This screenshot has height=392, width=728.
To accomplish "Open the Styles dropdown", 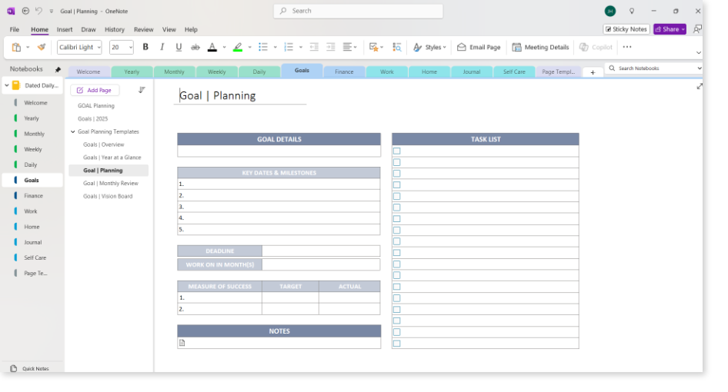I will 429,47.
